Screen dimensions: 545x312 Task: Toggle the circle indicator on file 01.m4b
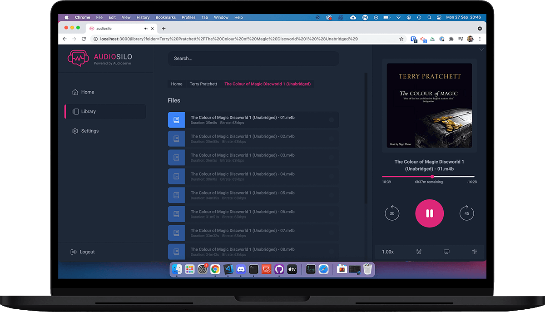click(x=331, y=120)
